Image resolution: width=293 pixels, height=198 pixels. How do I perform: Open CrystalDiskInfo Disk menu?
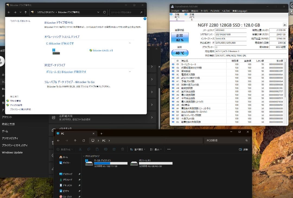click(215, 11)
